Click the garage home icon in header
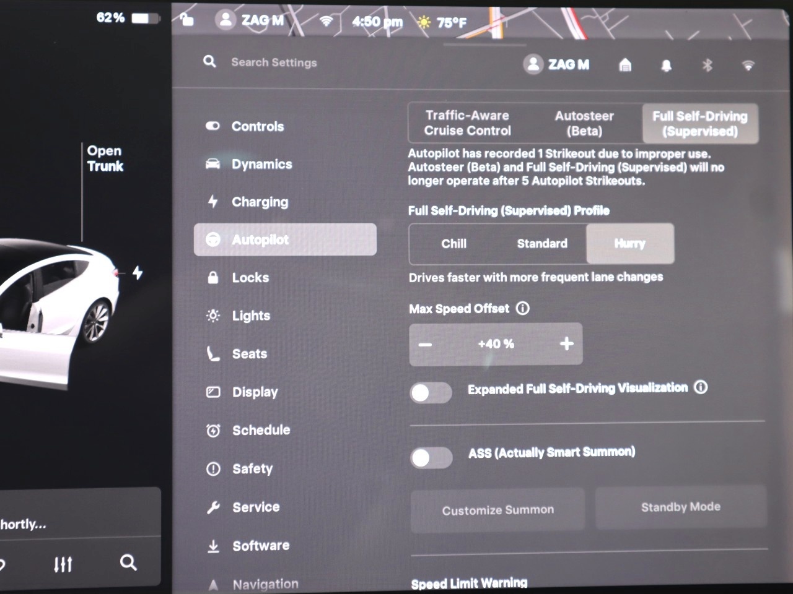Screen dimensions: 793x594 (x=625, y=64)
